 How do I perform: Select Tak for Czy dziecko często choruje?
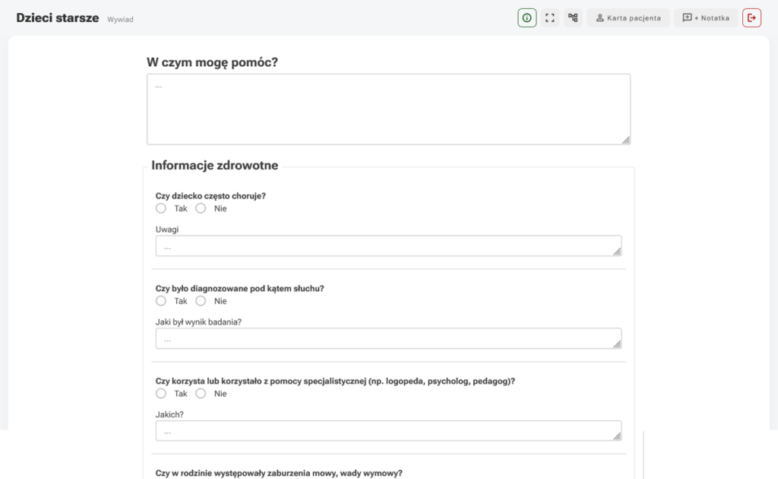click(x=161, y=208)
